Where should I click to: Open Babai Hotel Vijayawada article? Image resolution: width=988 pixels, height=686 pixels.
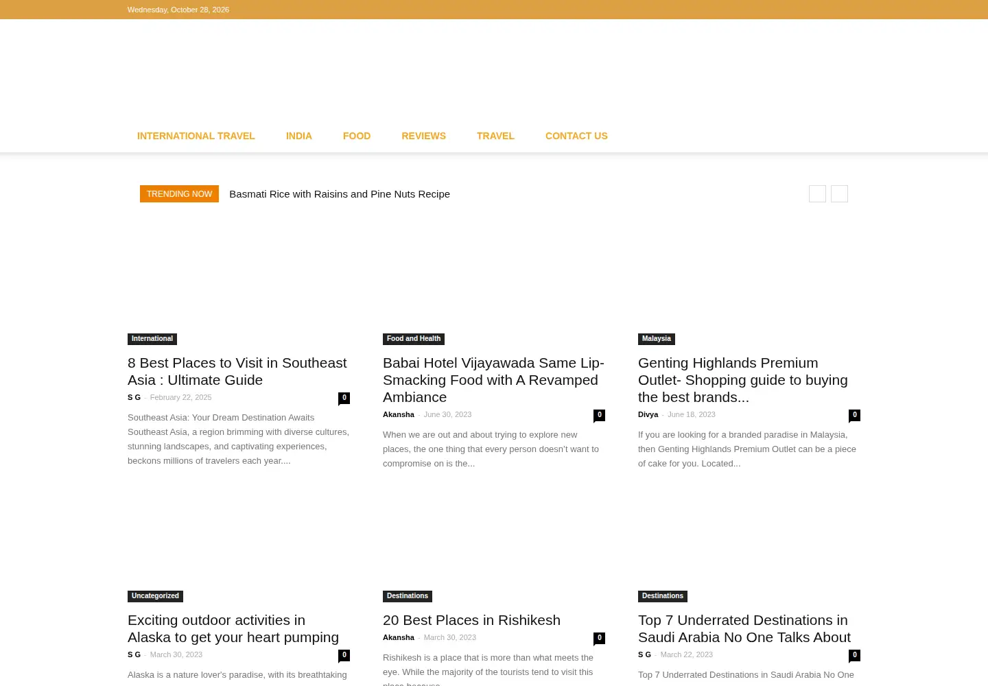tap(493, 380)
